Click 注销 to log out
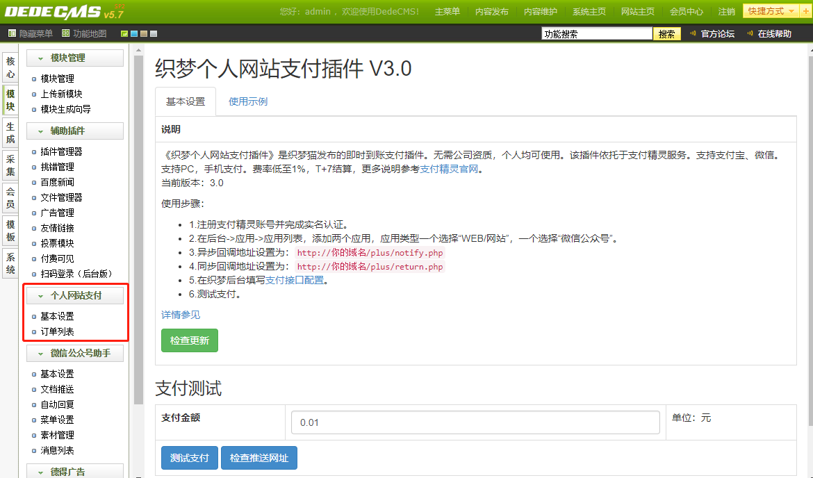This screenshot has height=478, width=813. [x=727, y=11]
